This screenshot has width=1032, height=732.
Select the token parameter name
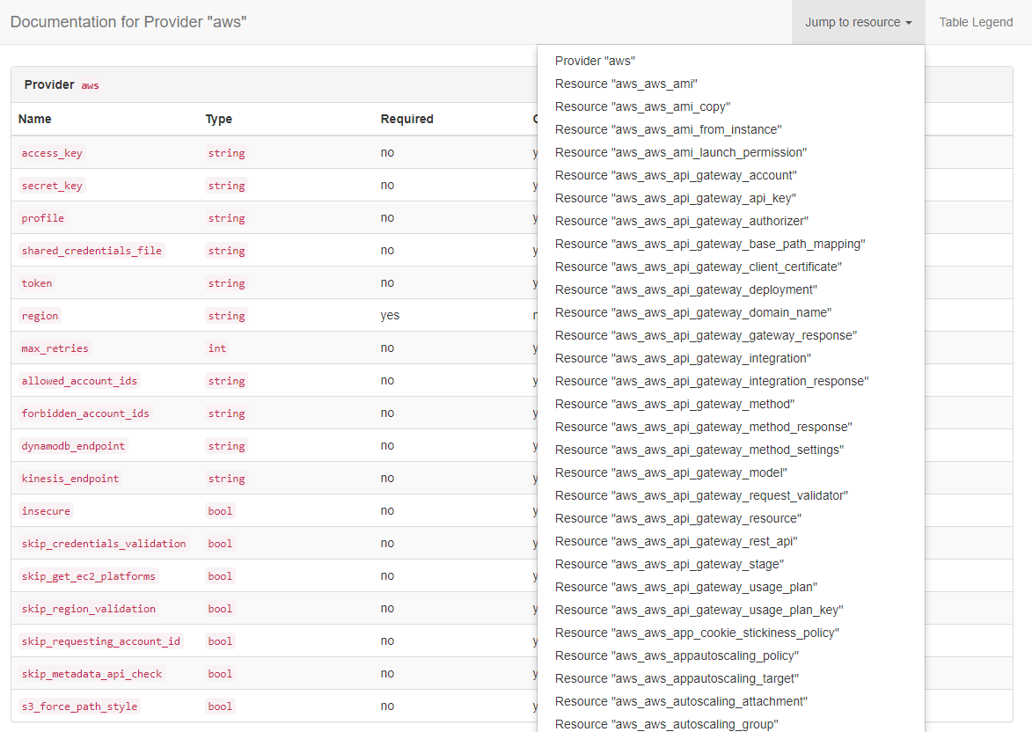point(37,283)
